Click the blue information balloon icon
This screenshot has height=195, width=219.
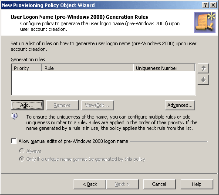14,116
